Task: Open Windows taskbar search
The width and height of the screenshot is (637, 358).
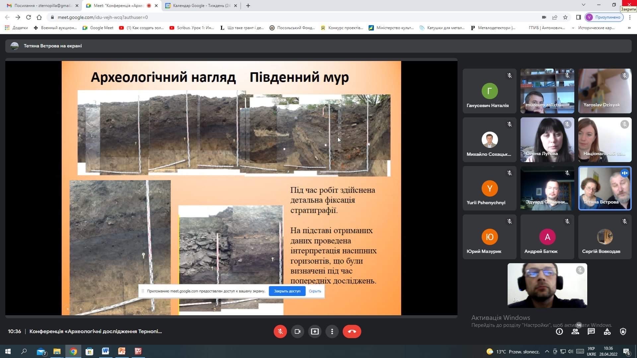Action: point(24,351)
